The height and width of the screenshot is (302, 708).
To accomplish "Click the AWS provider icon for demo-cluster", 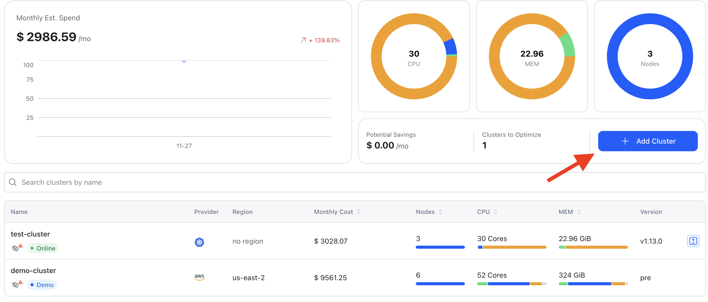I will (x=199, y=277).
